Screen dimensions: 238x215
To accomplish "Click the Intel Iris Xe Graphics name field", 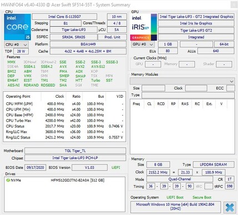I will (196, 23).
